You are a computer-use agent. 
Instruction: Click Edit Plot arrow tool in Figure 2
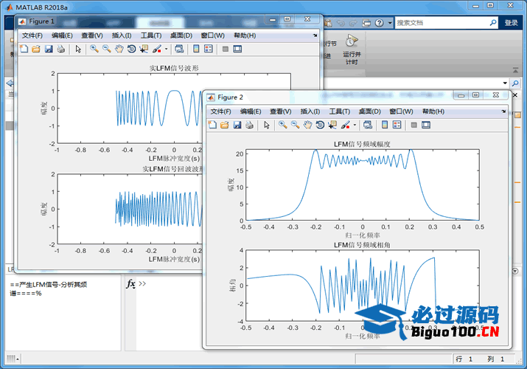266,125
